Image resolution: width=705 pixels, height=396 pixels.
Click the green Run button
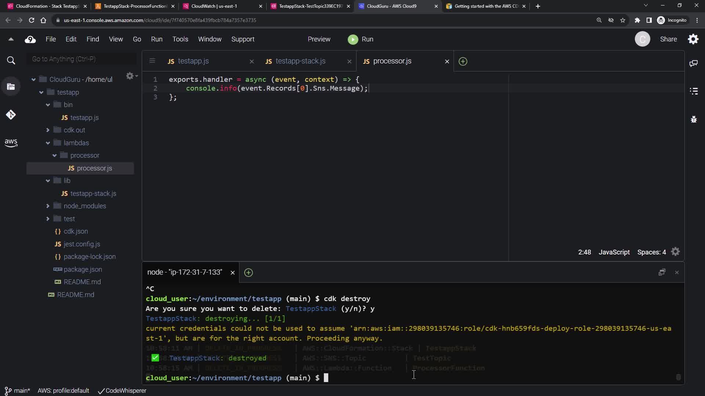pos(361,39)
